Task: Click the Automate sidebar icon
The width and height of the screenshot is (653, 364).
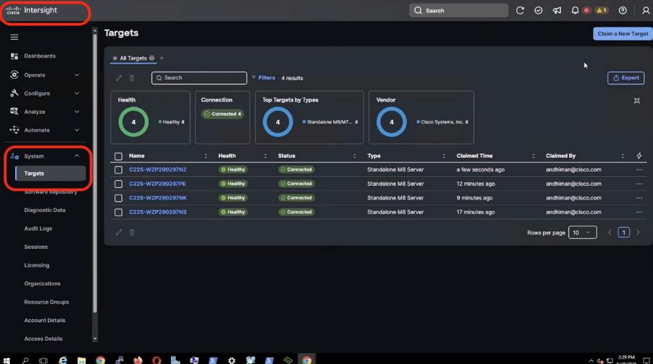Action: click(14, 130)
